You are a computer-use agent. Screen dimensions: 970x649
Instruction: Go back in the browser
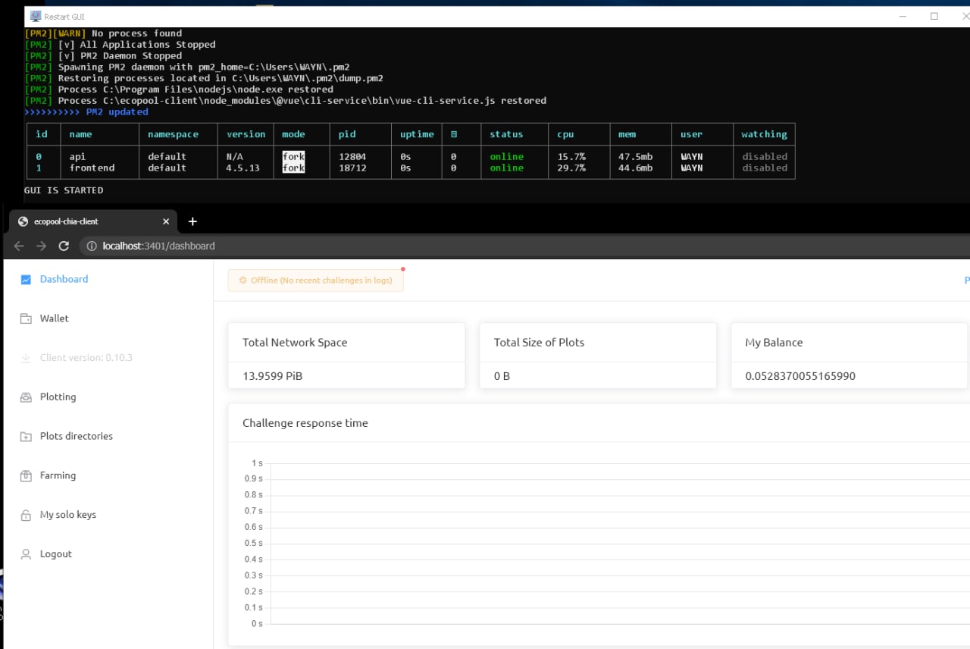click(x=19, y=246)
